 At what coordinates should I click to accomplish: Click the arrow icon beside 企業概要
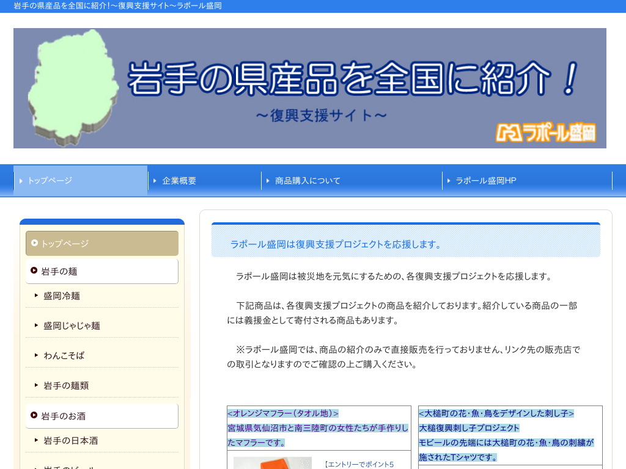coord(155,180)
